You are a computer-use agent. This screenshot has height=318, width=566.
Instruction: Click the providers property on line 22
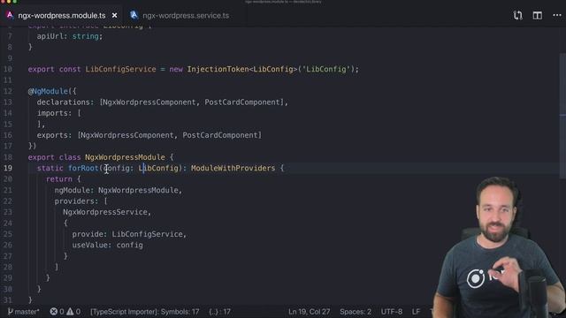coord(74,201)
